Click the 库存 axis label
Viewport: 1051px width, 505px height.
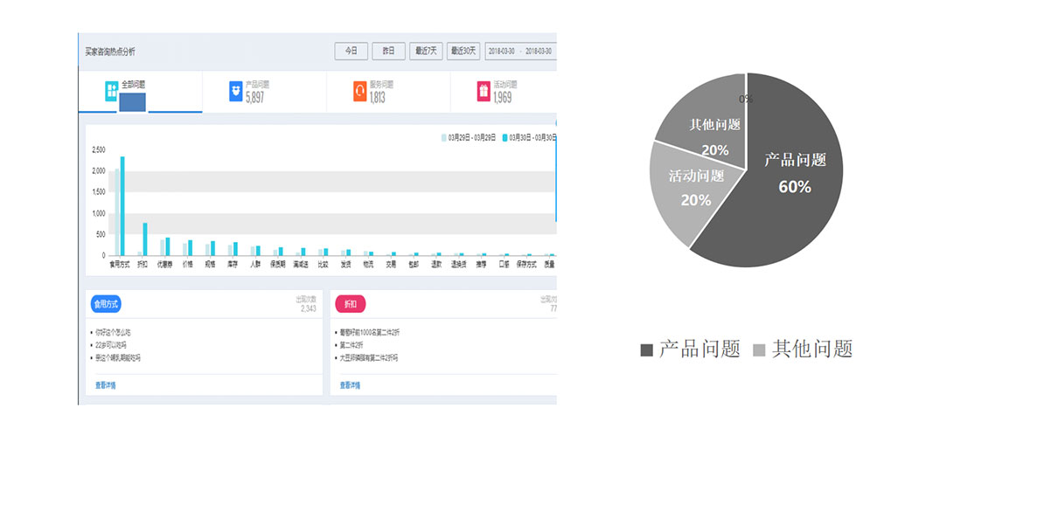pos(233,263)
